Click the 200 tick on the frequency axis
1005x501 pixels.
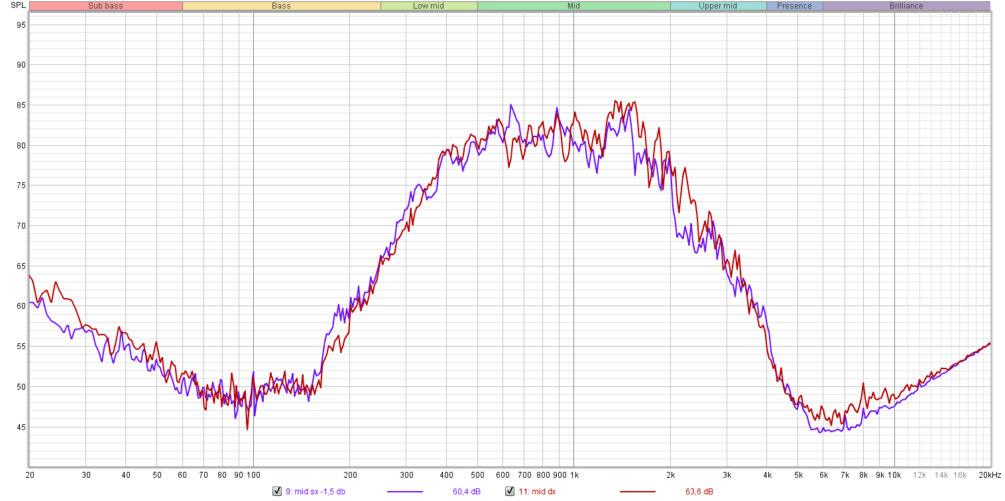coord(350,475)
